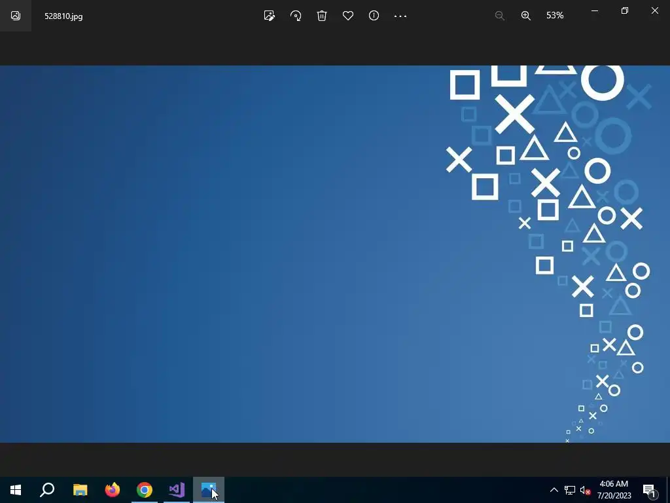Viewport: 670px width, 503px height.
Task: Open the notification center
Action: (x=650, y=490)
